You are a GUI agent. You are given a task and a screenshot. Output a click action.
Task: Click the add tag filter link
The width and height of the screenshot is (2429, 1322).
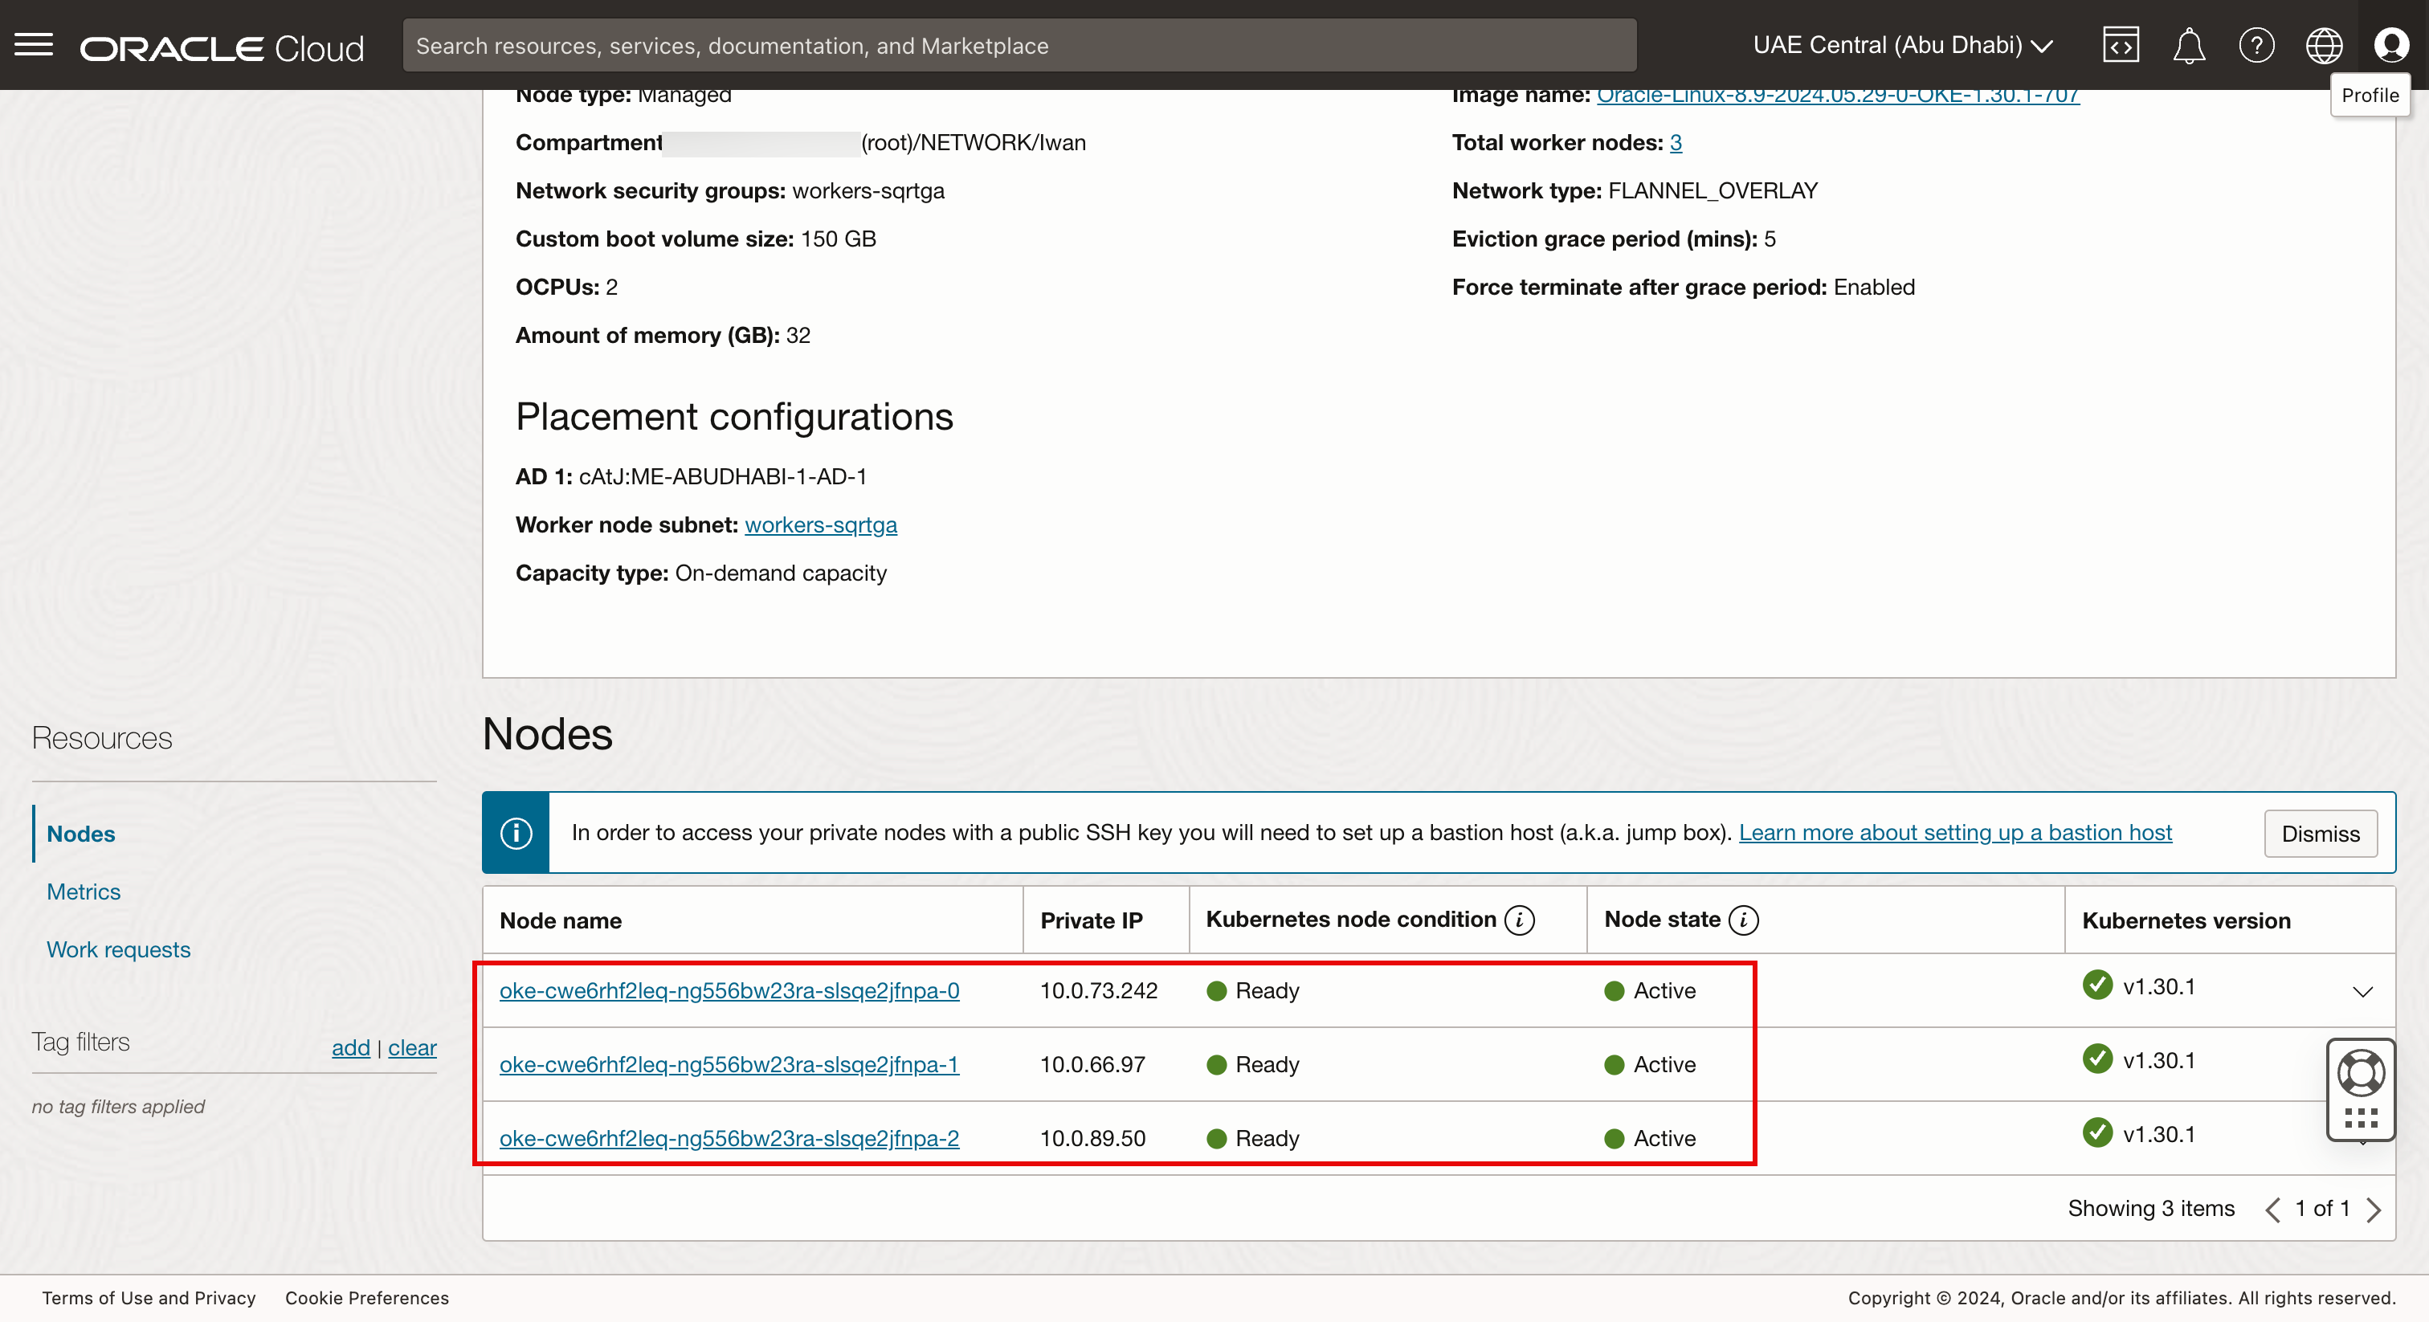[x=351, y=1047]
